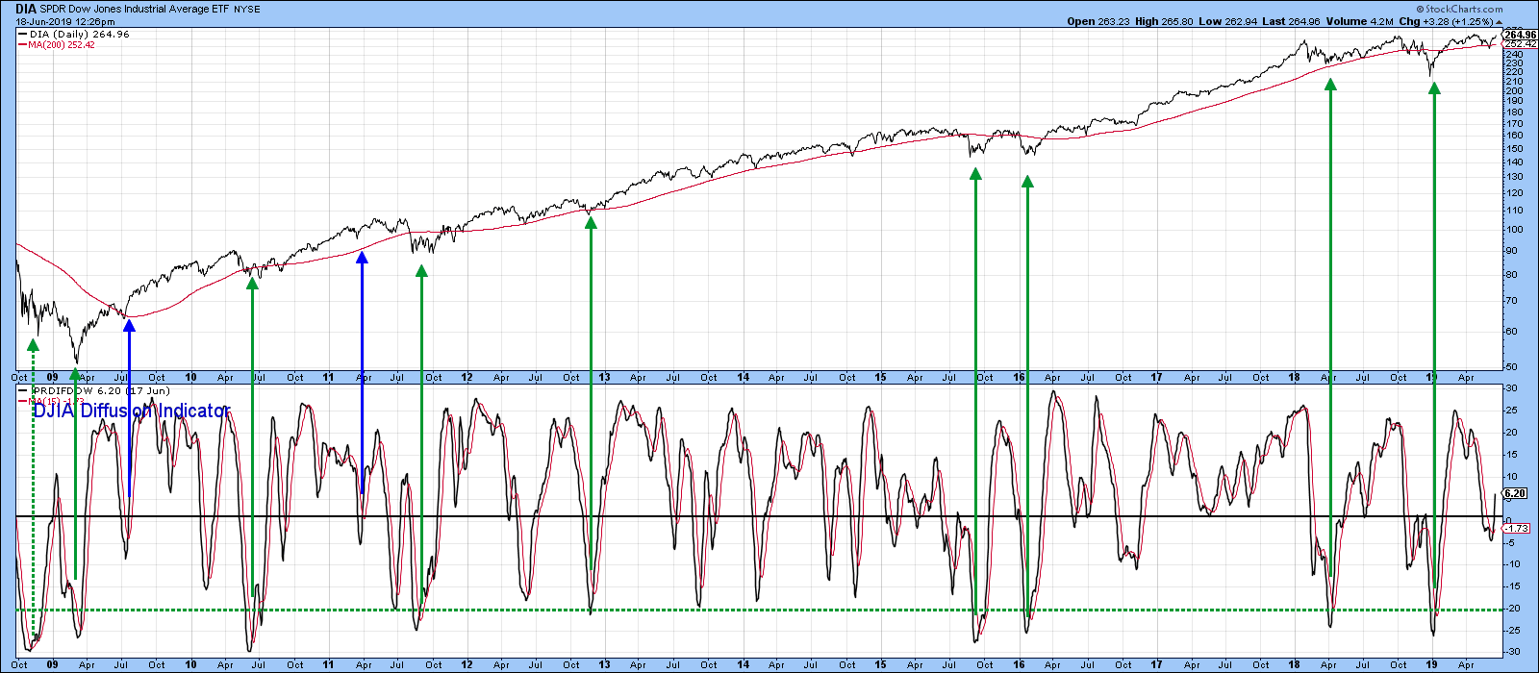This screenshot has height=673, width=1539.
Task: Click the 200 price level on upper panel axis
Action: pos(1513,91)
